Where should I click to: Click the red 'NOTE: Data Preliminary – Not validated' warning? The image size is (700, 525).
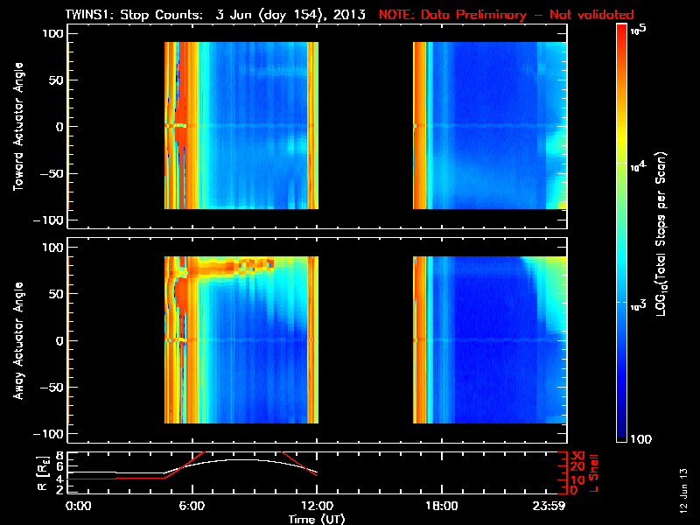(507, 15)
